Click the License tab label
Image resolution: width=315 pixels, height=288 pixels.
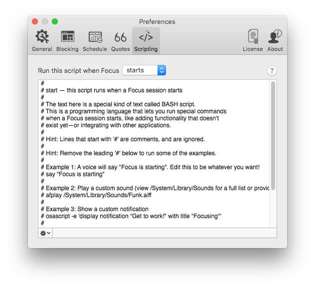253,49
